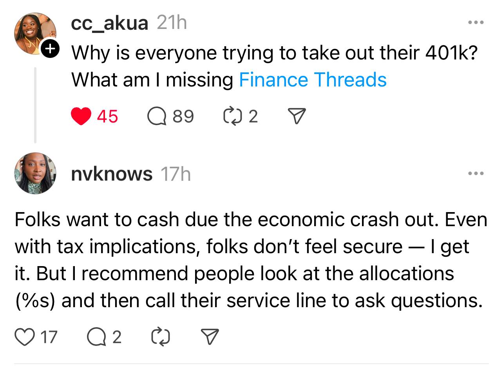View cc_akua's username profile
503x369 pixels.
(x=110, y=23)
